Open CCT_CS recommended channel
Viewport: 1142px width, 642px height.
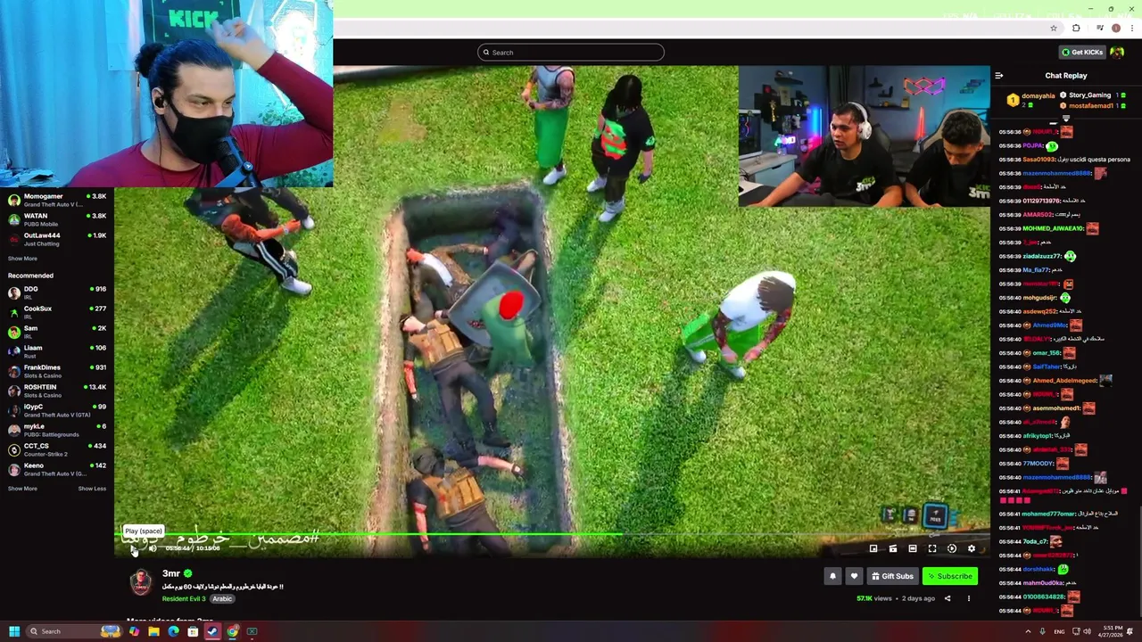click(57, 449)
